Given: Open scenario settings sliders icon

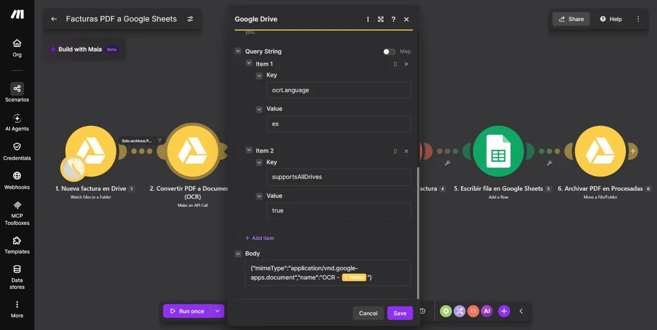Looking at the screenshot, I should pyautogui.click(x=190, y=19).
